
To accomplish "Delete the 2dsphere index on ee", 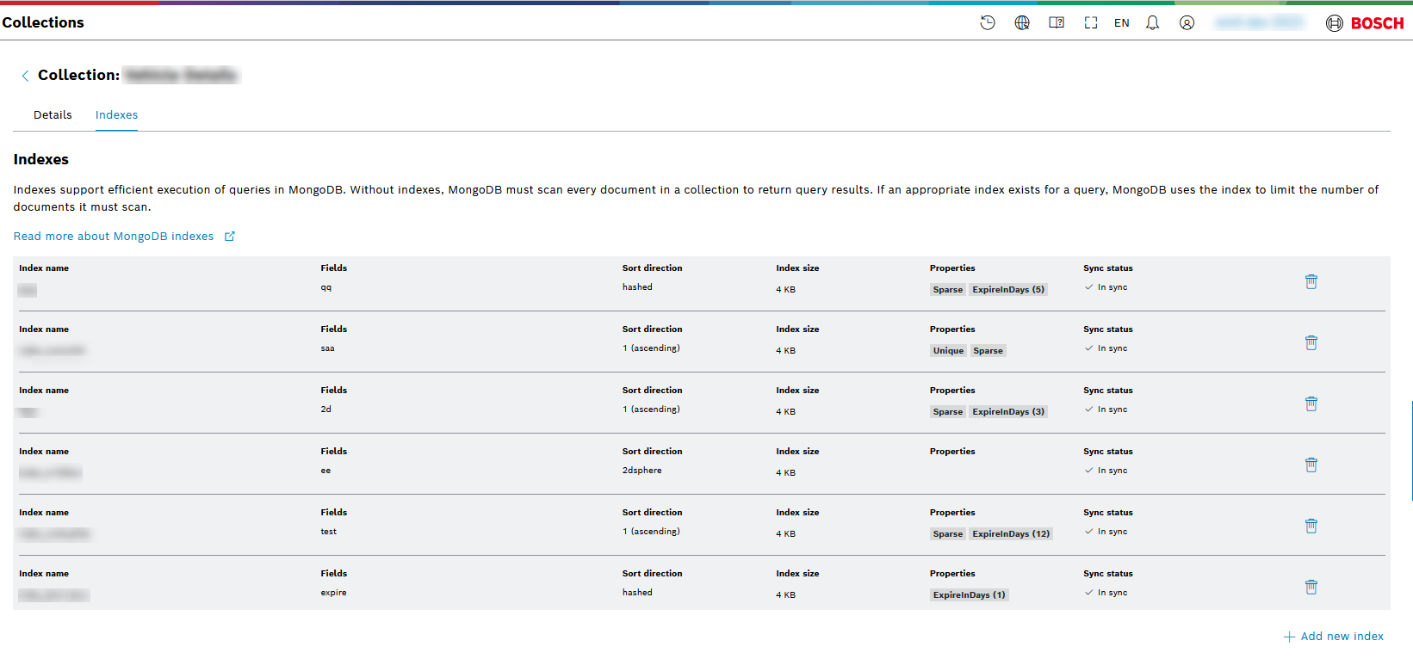I will pyautogui.click(x=1311, y=465).
